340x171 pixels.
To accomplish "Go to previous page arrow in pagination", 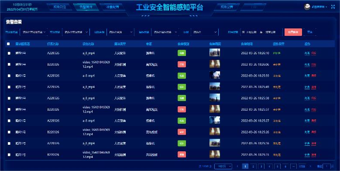I will pos(237,167).
